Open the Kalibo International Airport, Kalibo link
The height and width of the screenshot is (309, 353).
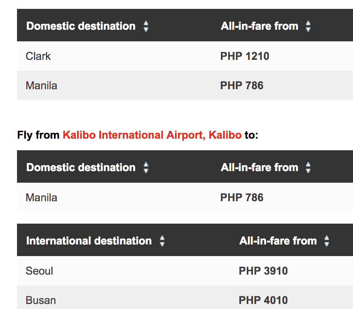click(152, 135)
